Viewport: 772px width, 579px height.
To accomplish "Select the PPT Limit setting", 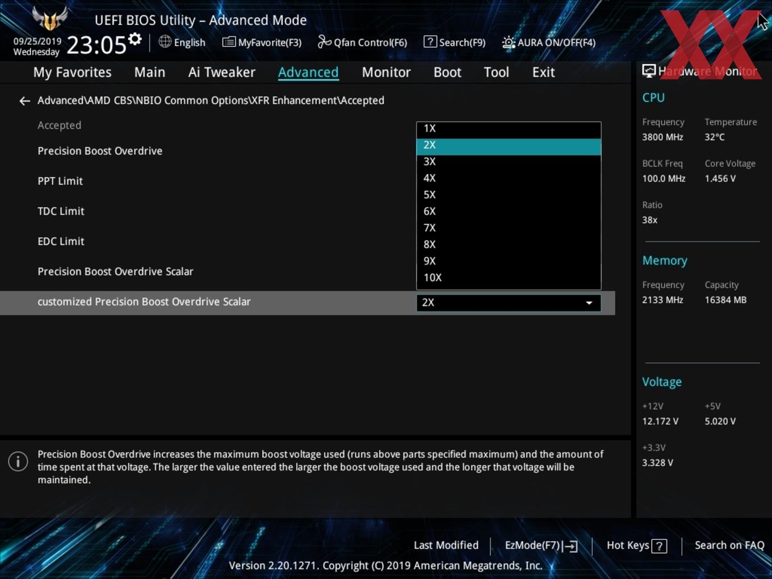I will pos(60,181).
